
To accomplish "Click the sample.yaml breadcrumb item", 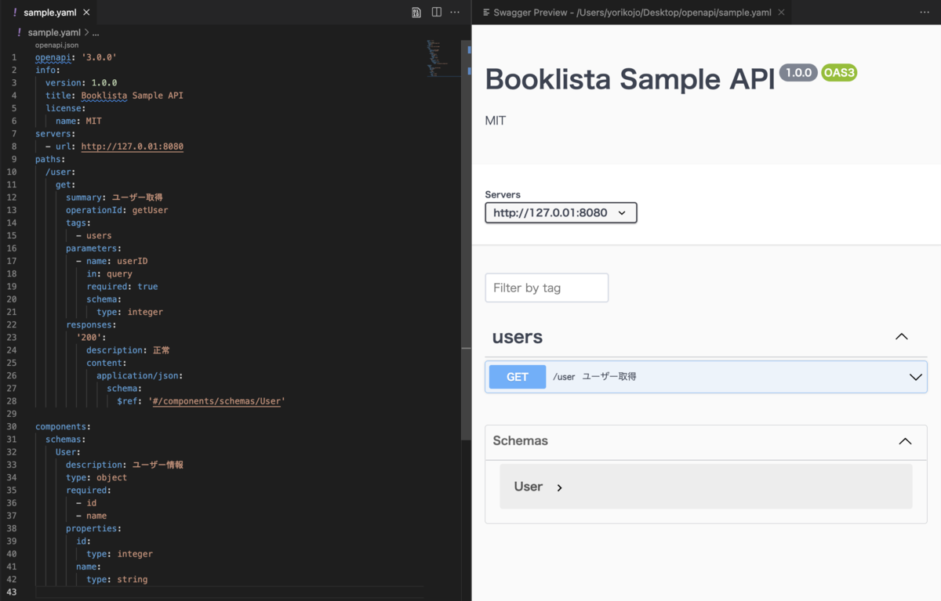I will tap(54, 33).
